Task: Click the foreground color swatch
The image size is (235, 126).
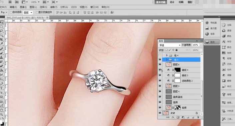Action: [1, 122]
